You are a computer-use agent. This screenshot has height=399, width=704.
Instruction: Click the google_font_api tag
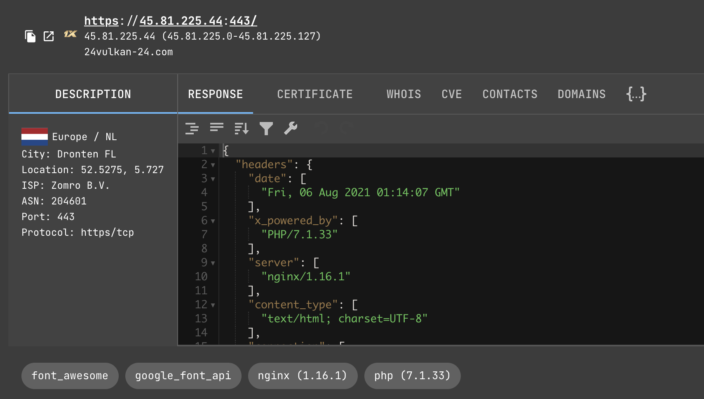point(183,376)
